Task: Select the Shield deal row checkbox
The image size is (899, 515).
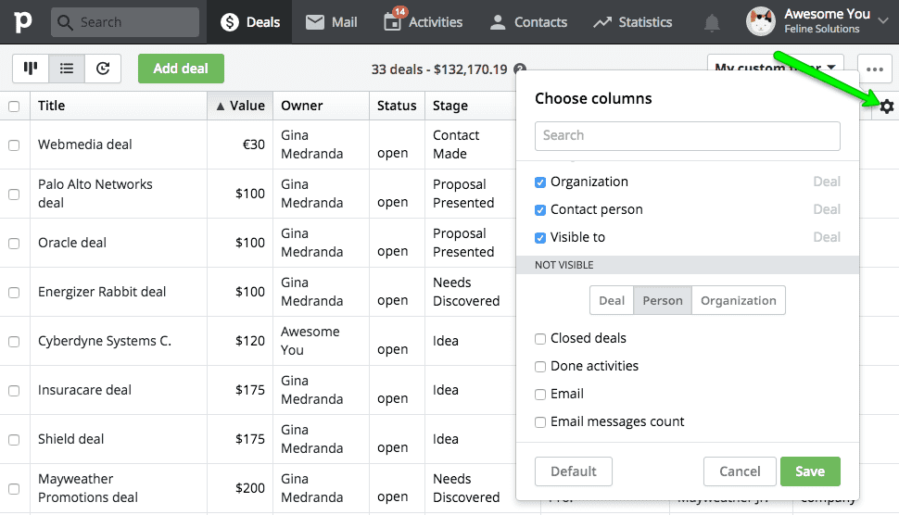Action: (x=14, y=439)
